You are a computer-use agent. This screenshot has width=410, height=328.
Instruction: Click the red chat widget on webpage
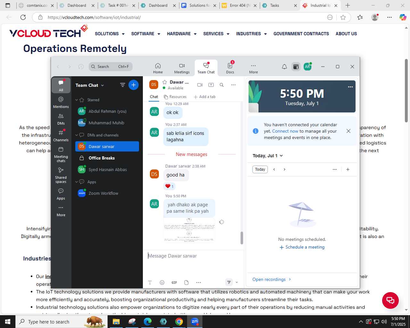390,300
